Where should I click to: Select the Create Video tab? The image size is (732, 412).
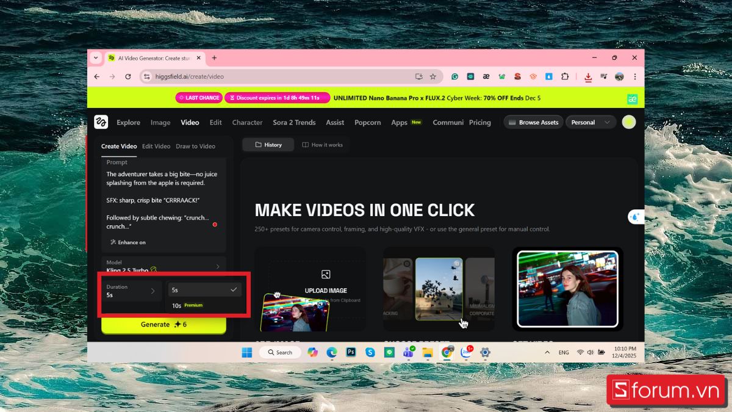pyautogui.click(x=119, y=146)
